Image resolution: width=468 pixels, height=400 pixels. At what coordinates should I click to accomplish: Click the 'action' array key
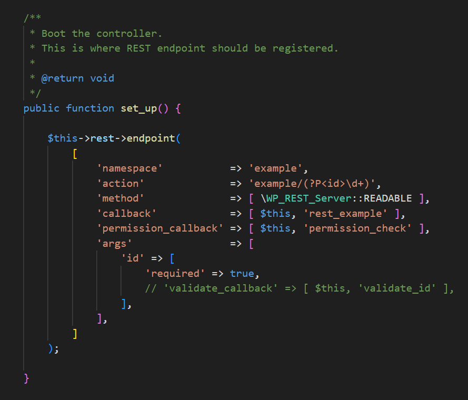121,183
